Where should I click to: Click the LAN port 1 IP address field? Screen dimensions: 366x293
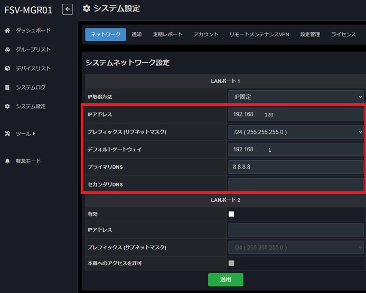coord(296,114)
